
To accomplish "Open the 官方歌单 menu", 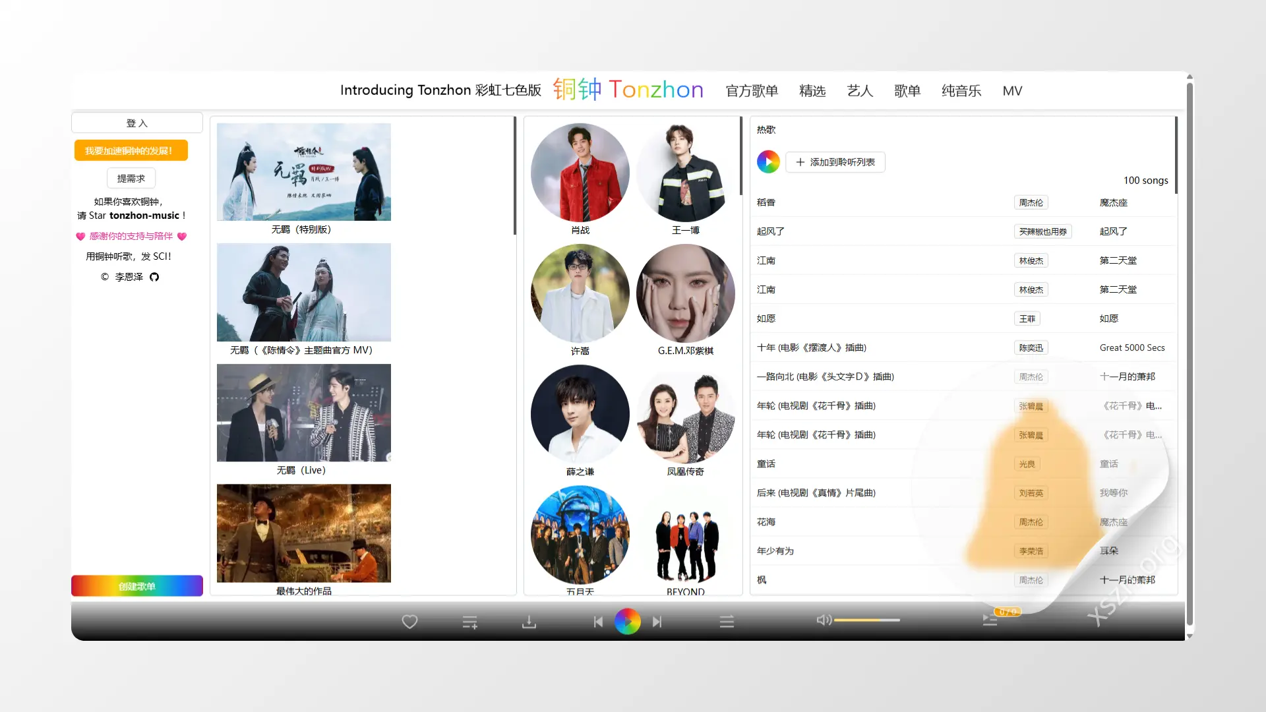I will click(x=752, y=91).
